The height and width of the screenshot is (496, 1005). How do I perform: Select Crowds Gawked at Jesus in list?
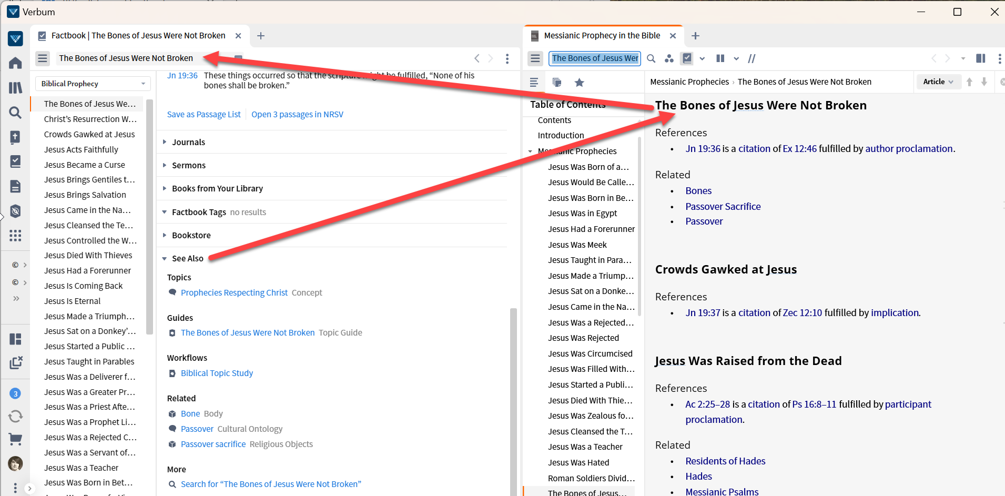click(89, 134)
